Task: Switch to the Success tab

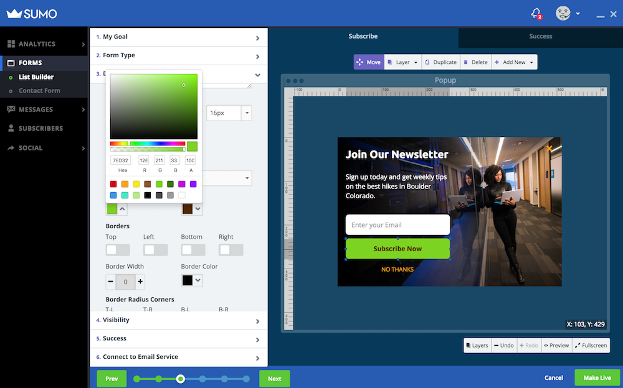Action: point(540,36)
